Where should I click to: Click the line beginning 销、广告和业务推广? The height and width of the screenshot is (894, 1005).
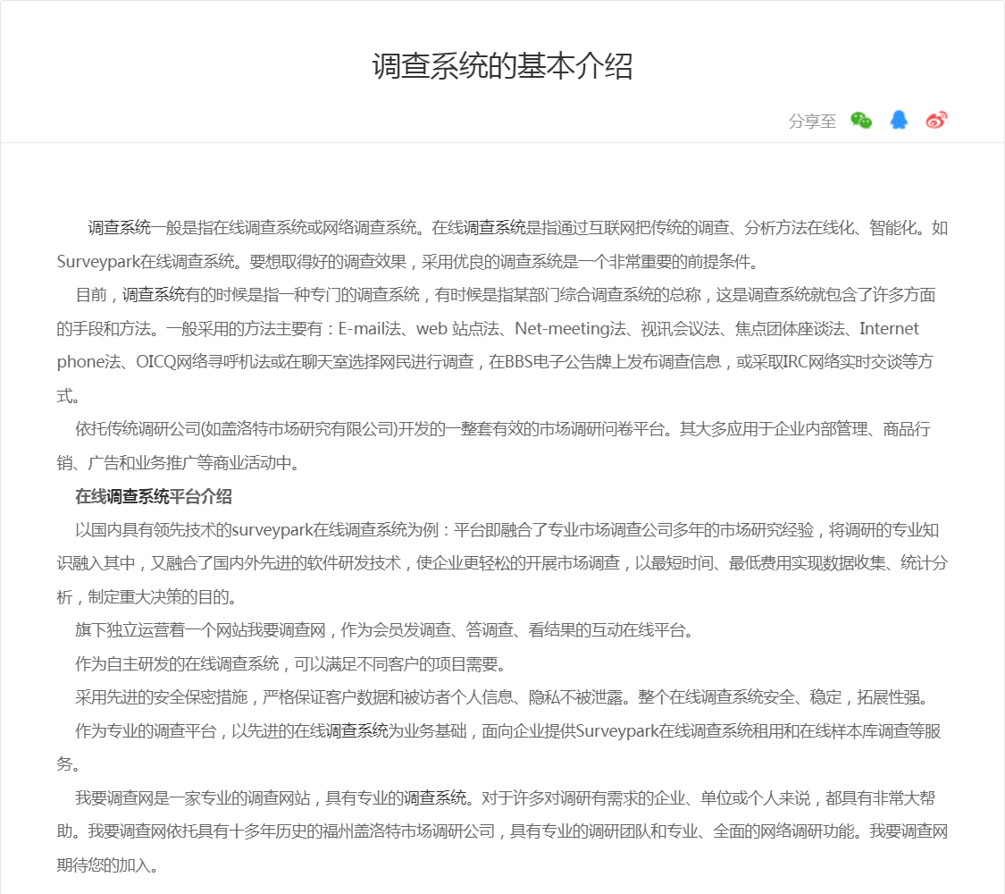[180, 462]
